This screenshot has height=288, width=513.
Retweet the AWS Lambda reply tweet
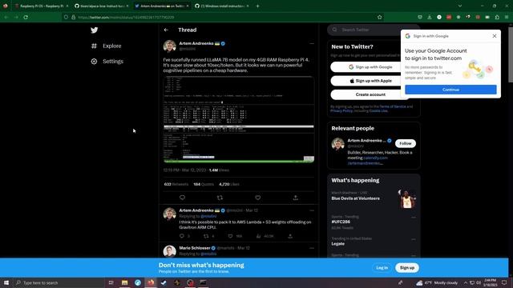(x=206, y=236)
